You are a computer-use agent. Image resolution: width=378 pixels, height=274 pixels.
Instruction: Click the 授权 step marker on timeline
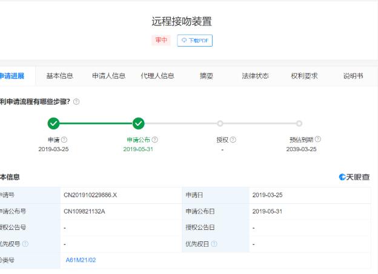(220, 123)
